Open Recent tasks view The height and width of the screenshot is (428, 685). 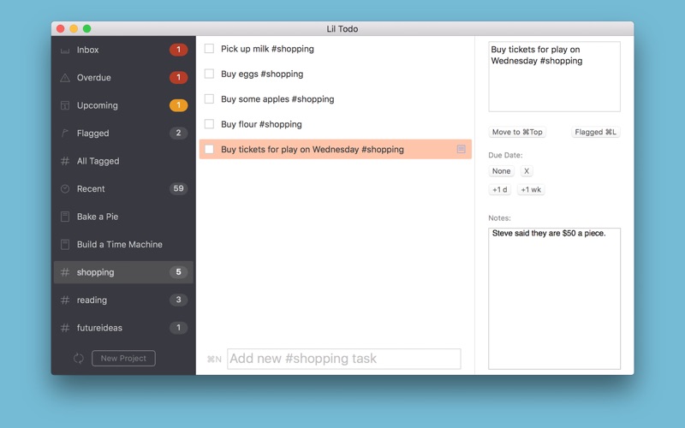click(123, 188)
